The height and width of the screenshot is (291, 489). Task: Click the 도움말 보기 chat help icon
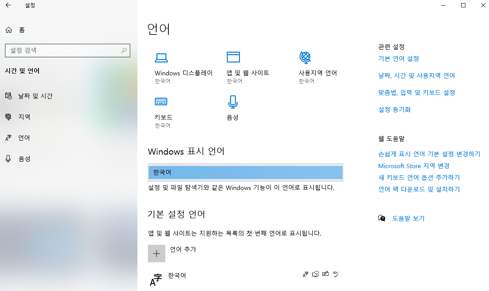382,218
